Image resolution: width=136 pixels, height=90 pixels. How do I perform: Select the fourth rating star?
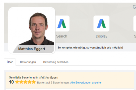pyautogui.click(x=30, y=82)
